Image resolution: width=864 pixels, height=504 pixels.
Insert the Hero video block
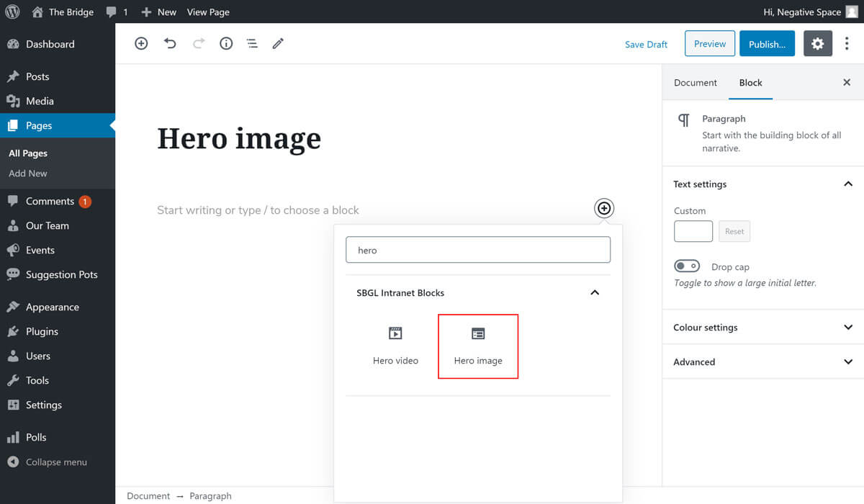(x=395, y=346)
